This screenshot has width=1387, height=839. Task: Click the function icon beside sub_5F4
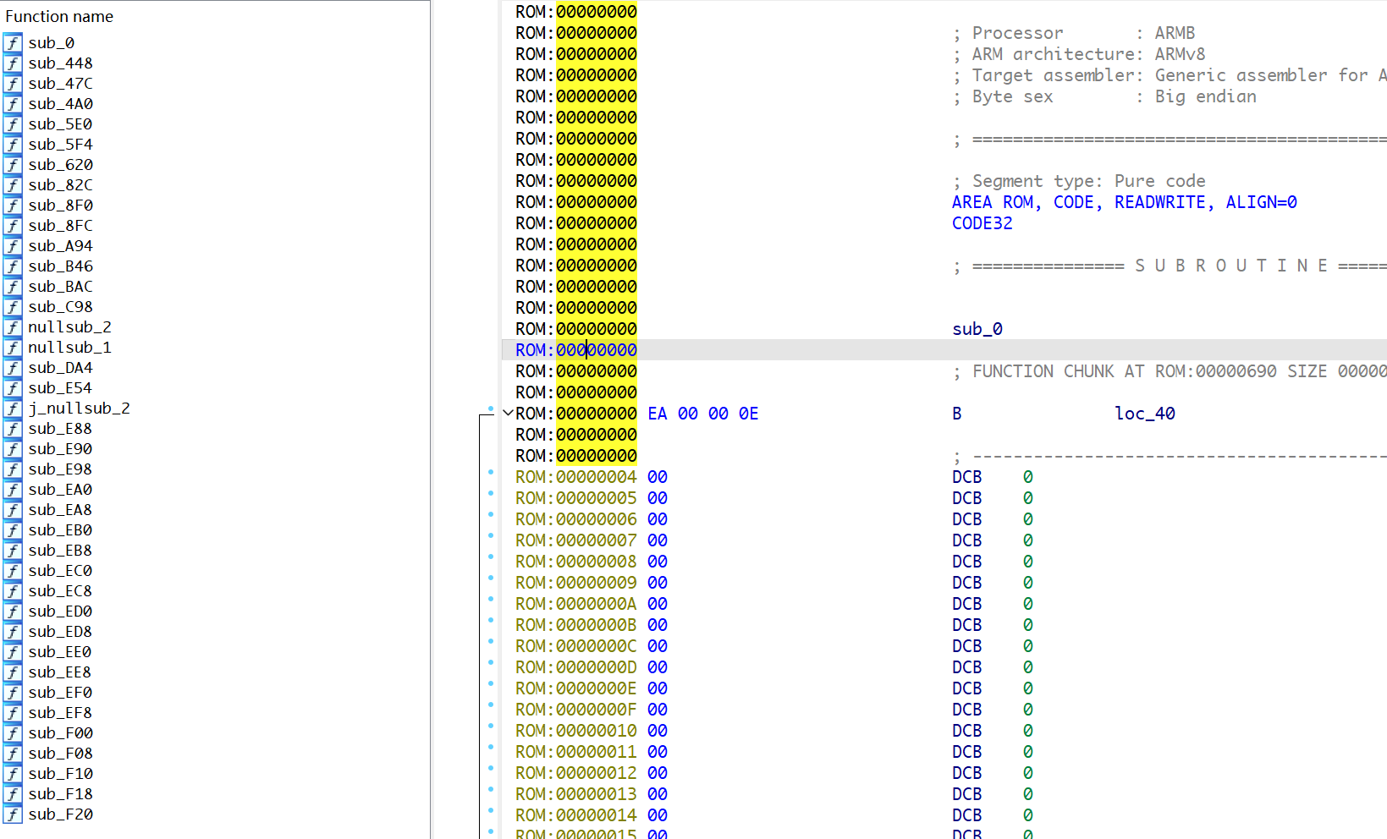(13, 145)
